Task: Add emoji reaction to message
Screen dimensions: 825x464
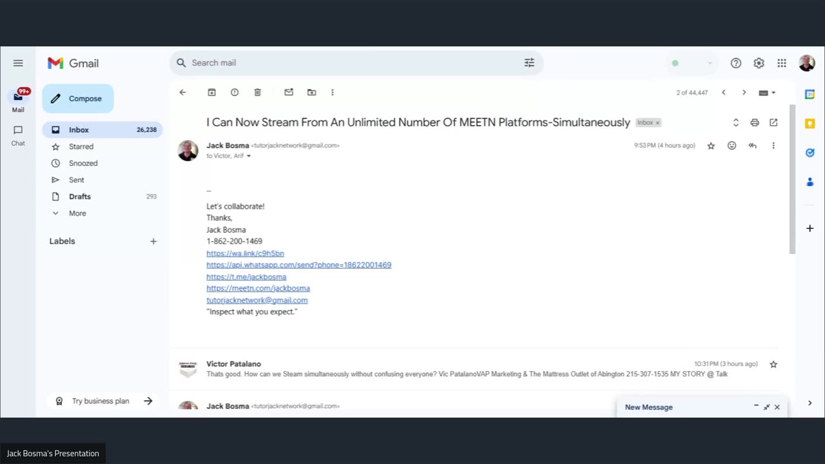Action: [x=732, y=146]
